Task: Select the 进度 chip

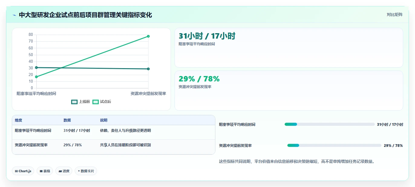Action: (64, 171)
